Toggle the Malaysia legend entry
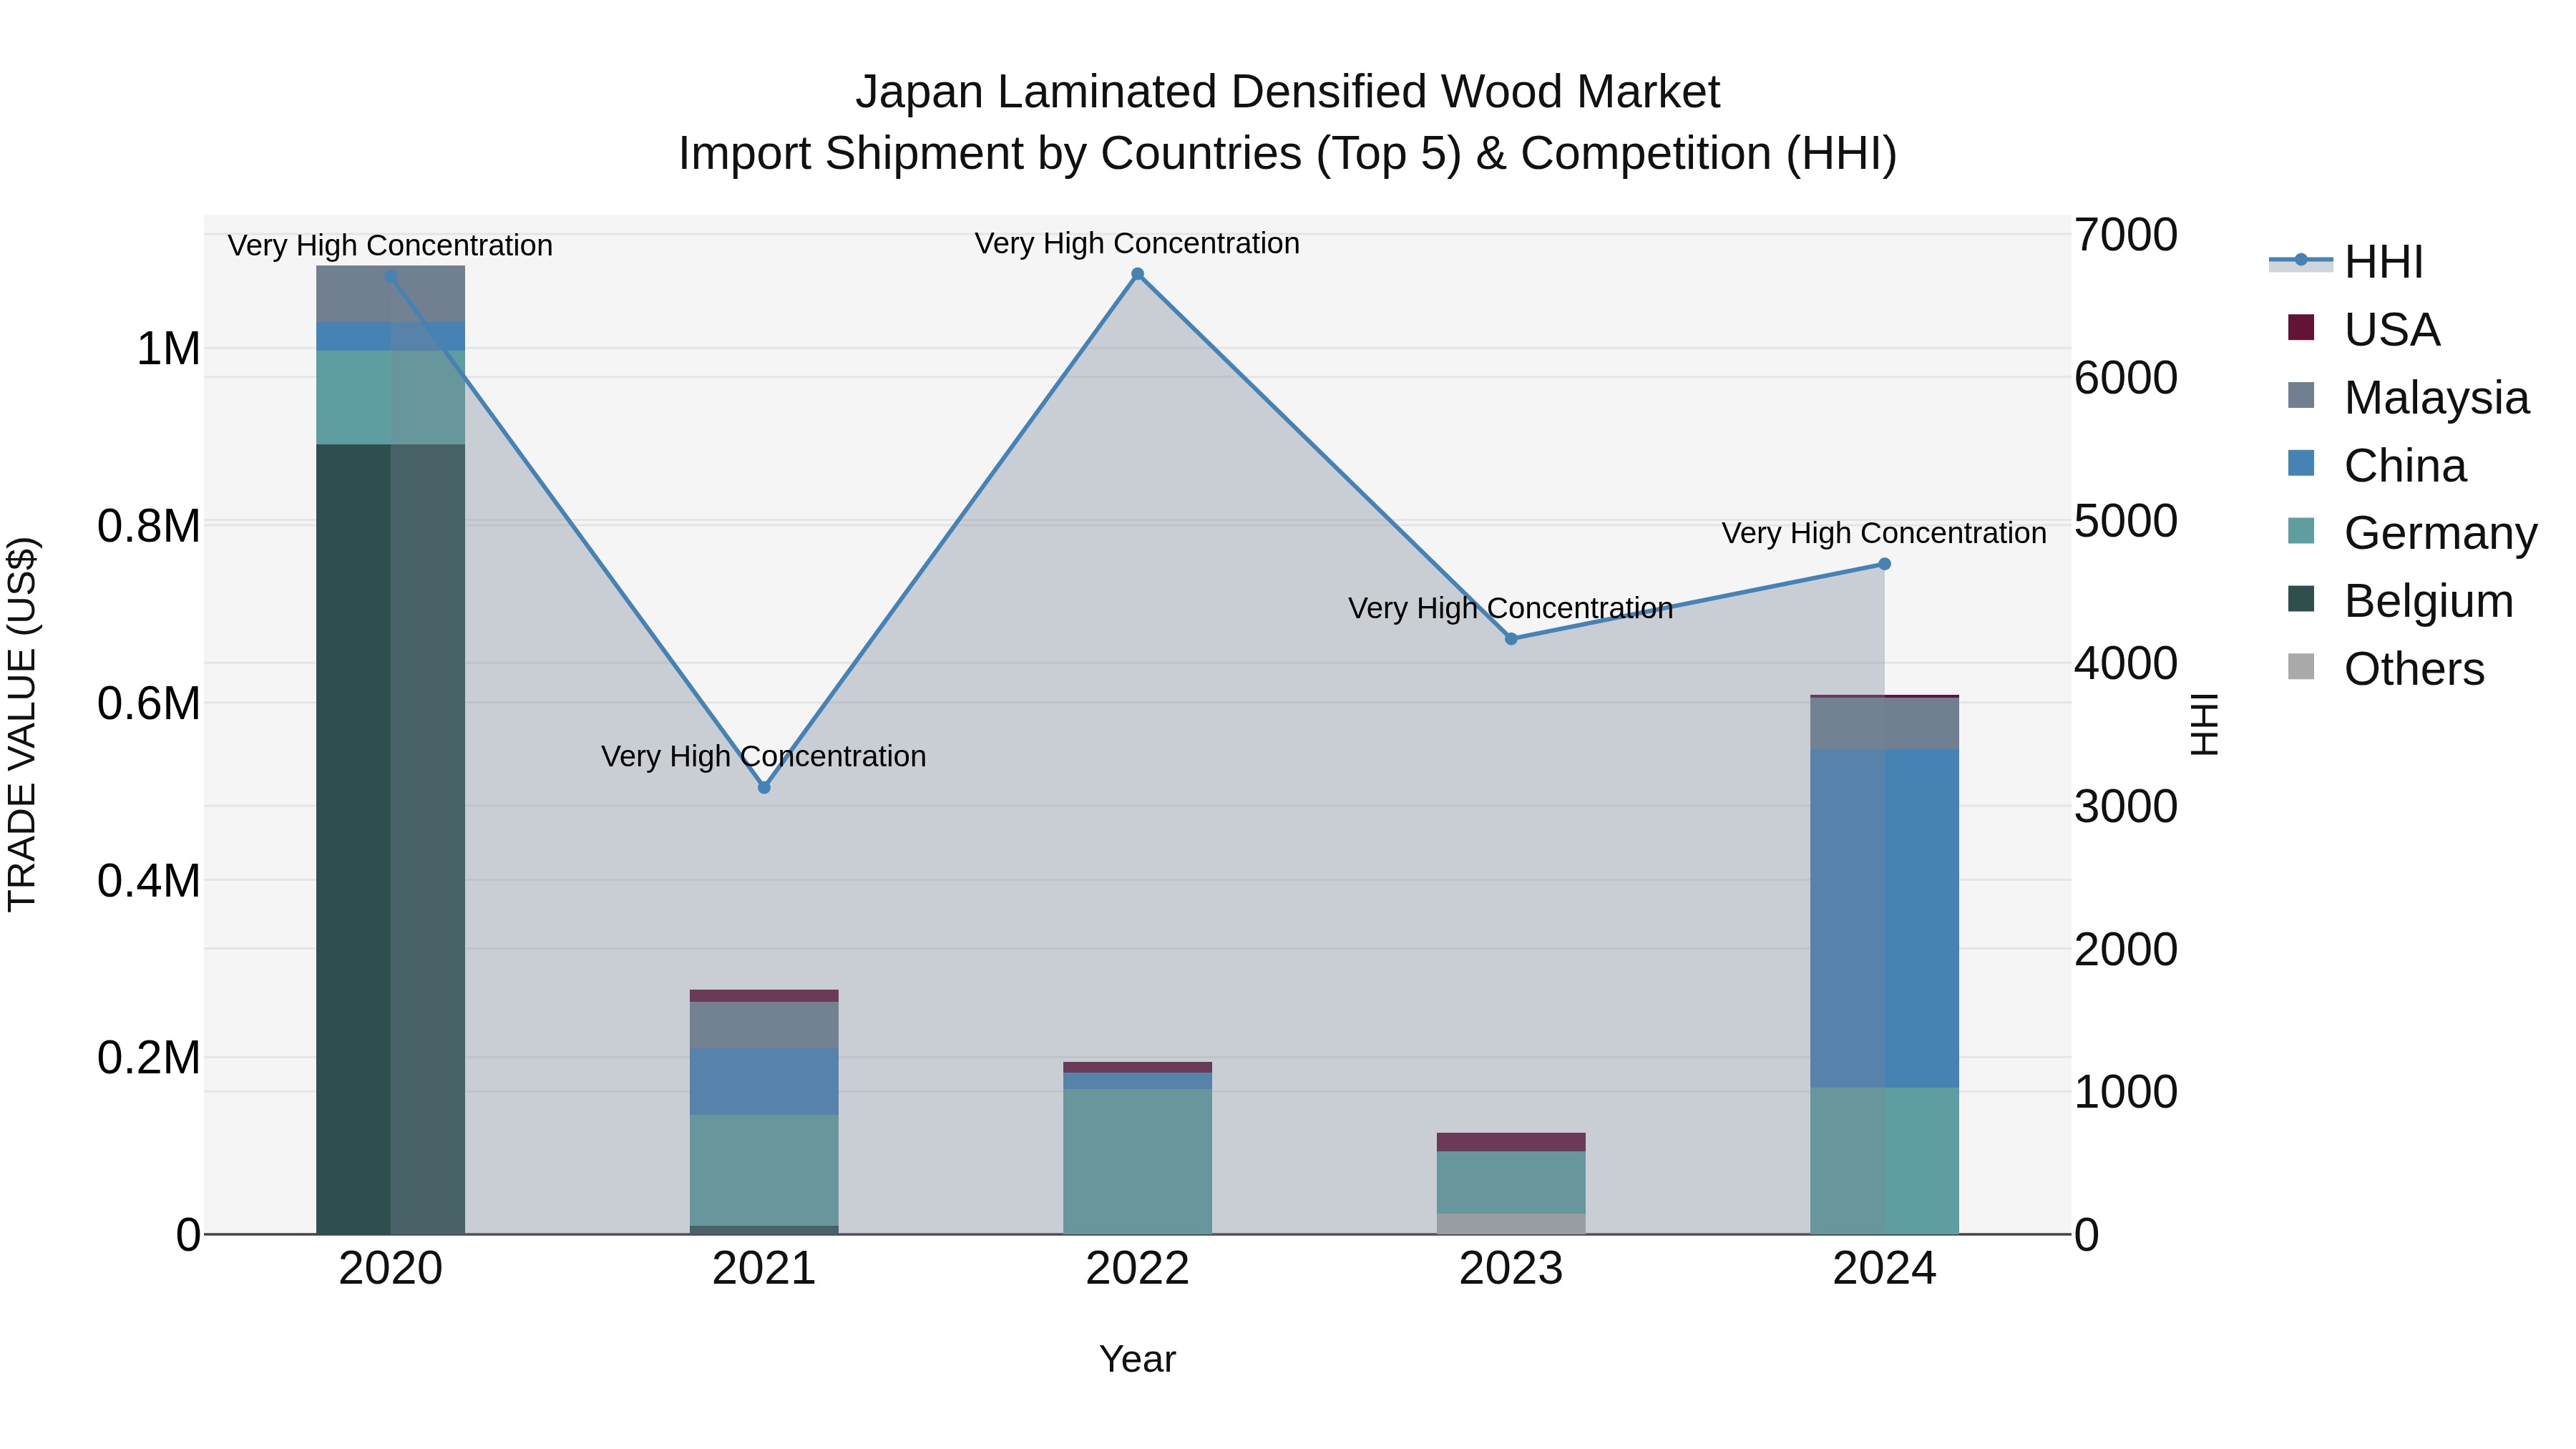2576x1449 pixels. click(x=2408, y=397)
